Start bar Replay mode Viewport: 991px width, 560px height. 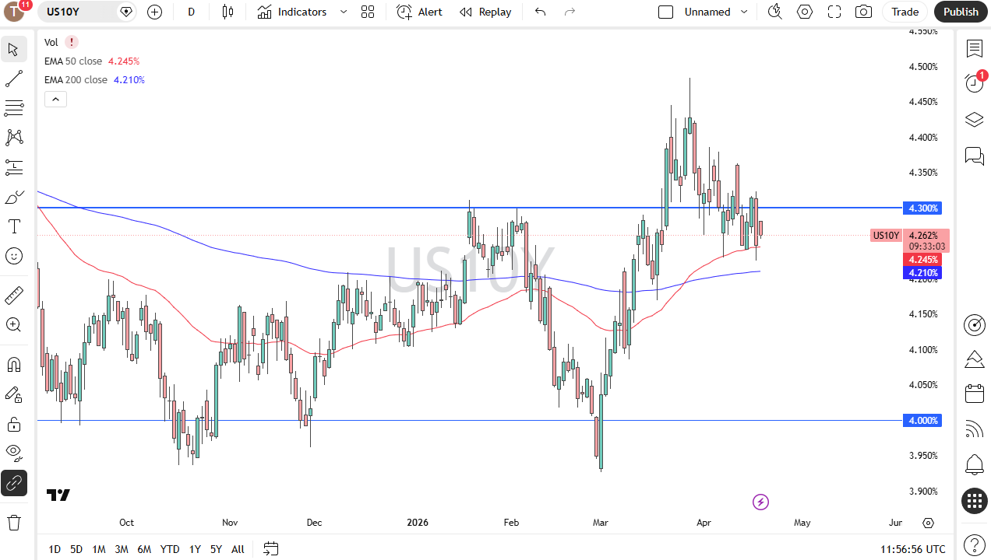pyautogui.click(x=485, y=12)
